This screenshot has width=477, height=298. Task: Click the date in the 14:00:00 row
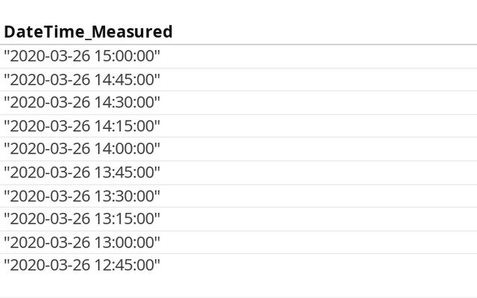[50, 149]
